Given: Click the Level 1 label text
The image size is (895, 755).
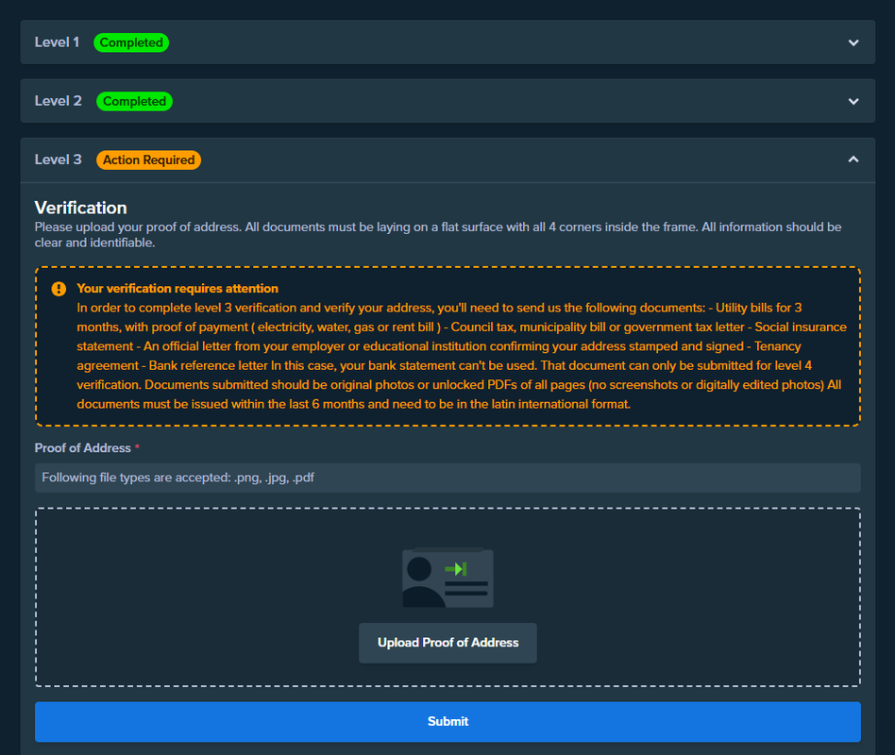Looking at the screenshot, I should [57, 42].
